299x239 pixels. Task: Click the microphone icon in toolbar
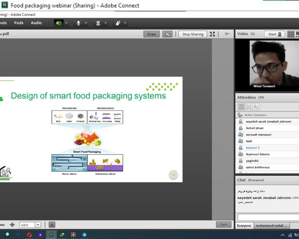pos(78,23)
